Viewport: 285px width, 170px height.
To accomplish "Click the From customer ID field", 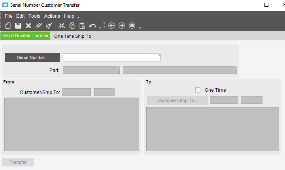I will coord(77,92).
